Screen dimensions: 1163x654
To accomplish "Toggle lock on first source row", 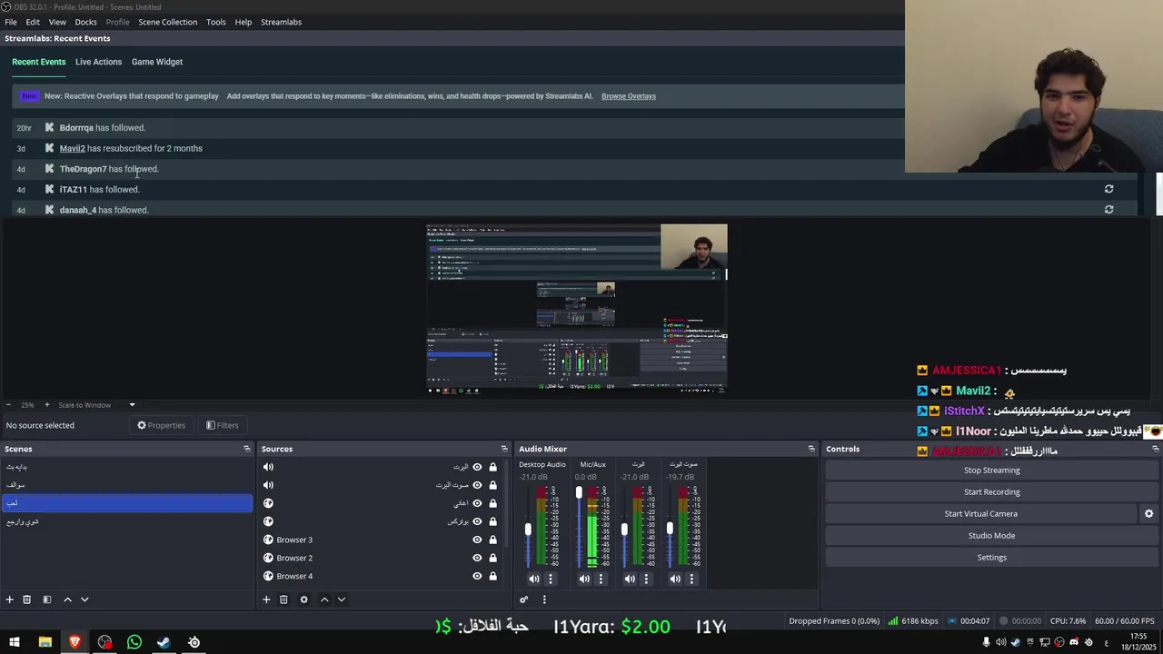I will point(492,467).
